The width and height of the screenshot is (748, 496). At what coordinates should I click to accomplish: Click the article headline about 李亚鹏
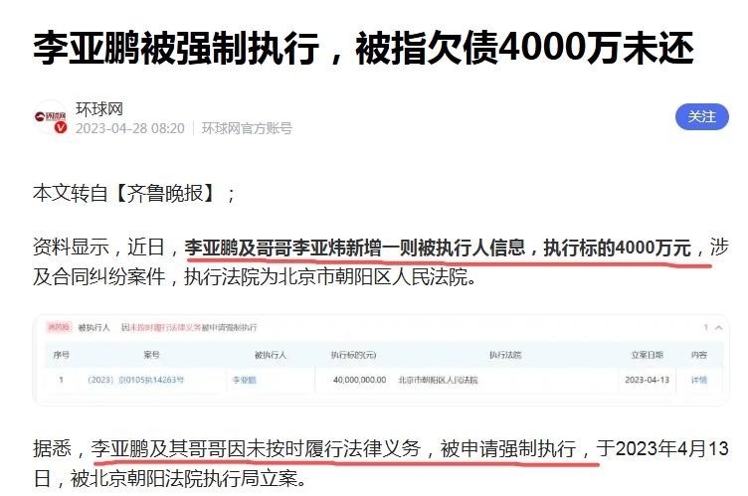click(x=363, y=48)
